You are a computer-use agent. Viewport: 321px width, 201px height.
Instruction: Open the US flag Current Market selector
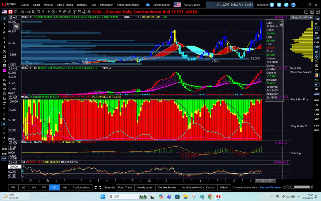[x=177, y=5]
